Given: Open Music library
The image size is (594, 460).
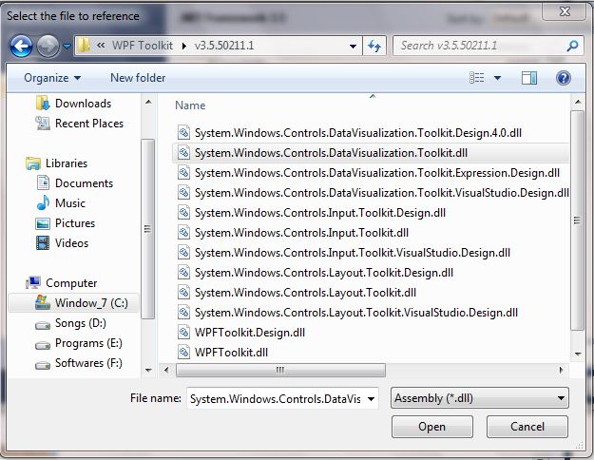Looking at the screenshot, I should coord(61,203).
